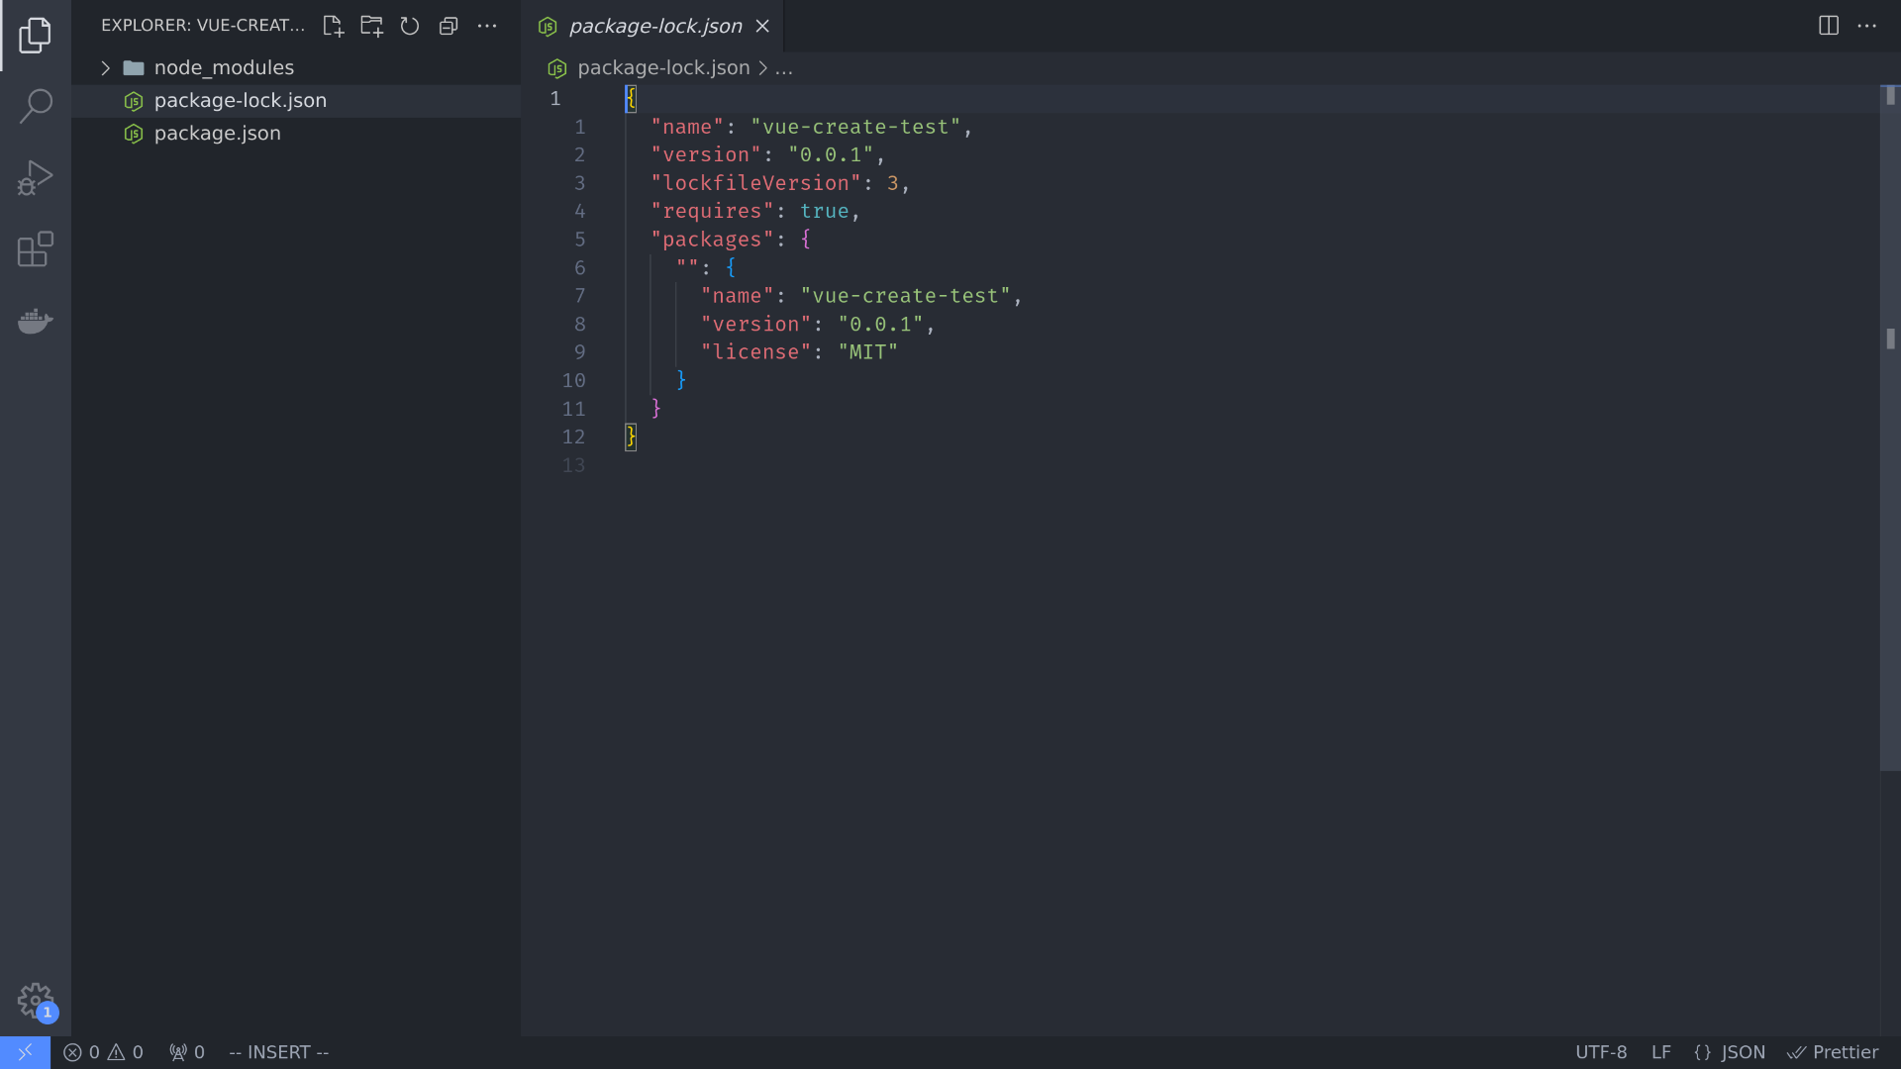Viewport: 1901px width, 1069px height.
Task: Refresh the Explorer file list
Action: coord(410,27)
